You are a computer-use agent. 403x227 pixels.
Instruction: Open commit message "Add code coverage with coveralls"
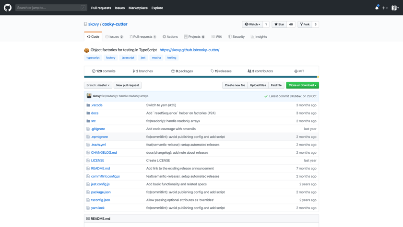[171, 129]
